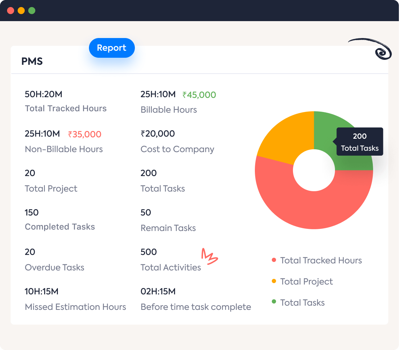The height and width of the screenshot is (350, 401).
Task: Click the red close window dot
Action: pos(11,11)
